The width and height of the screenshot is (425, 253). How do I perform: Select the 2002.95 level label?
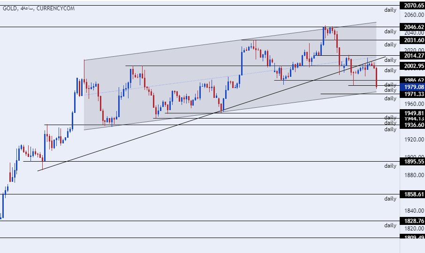point(411,66)
